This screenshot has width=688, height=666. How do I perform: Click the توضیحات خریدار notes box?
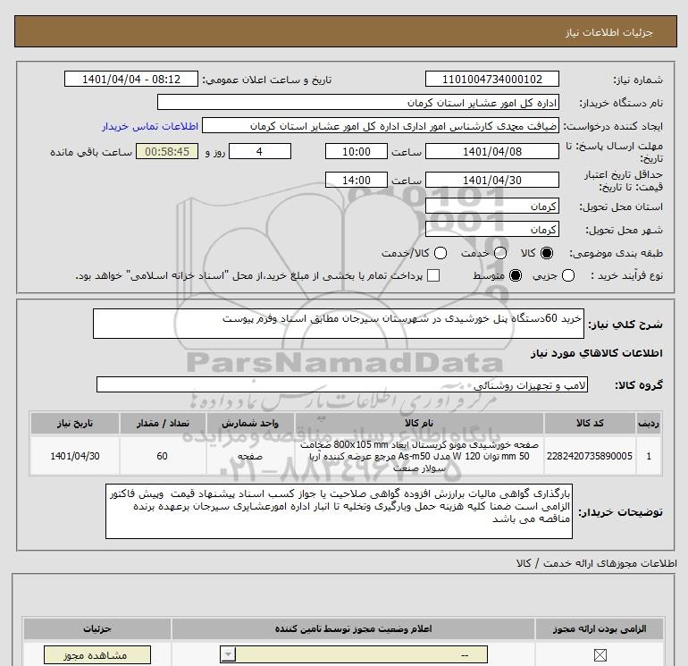339,511
